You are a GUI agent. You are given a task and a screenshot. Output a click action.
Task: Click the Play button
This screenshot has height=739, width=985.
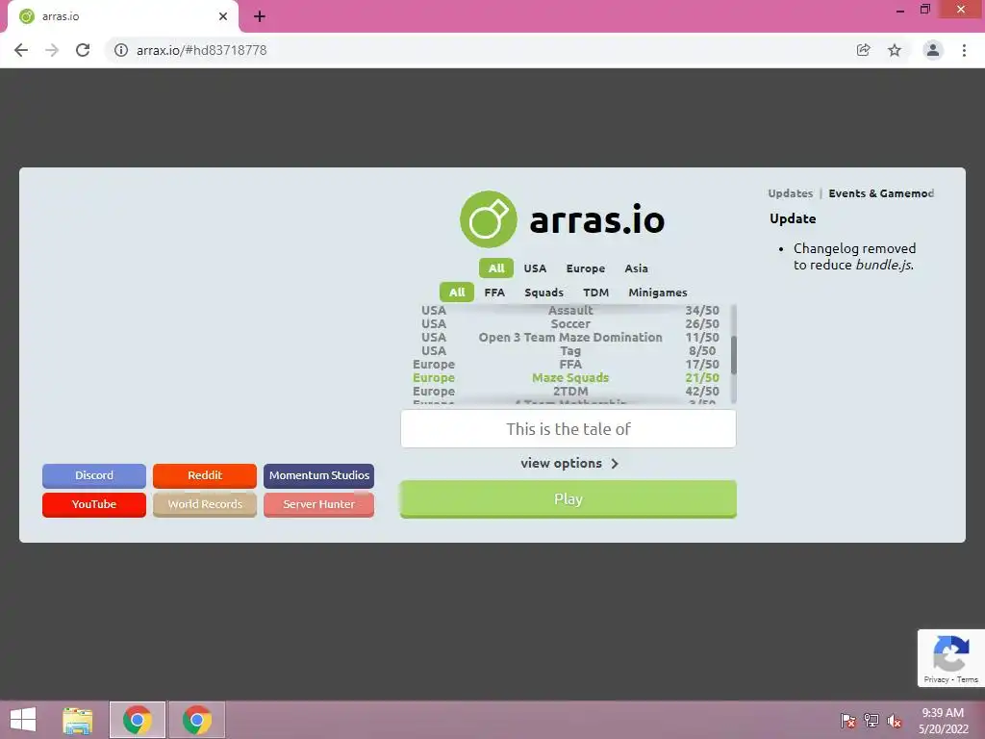(x=568, y=499)
